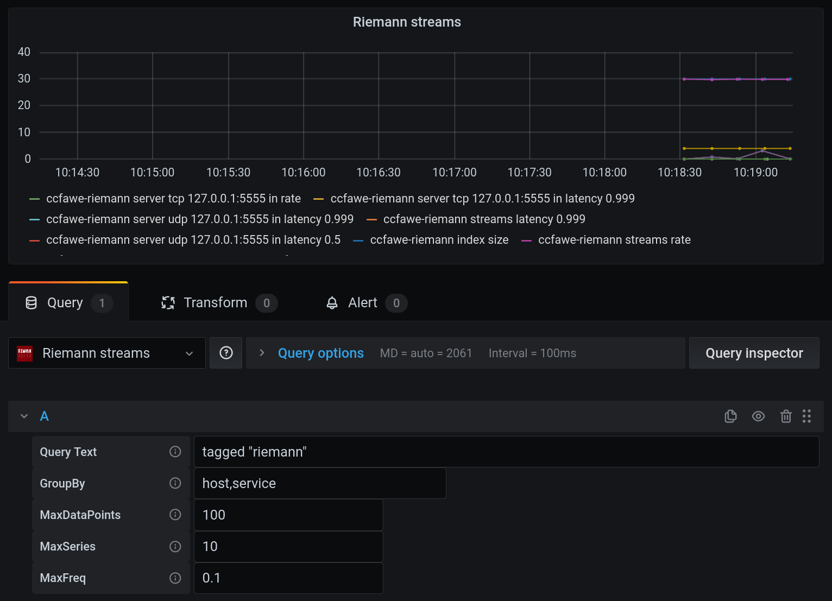Toggle legend series tcp in latency 0.999

482,199
